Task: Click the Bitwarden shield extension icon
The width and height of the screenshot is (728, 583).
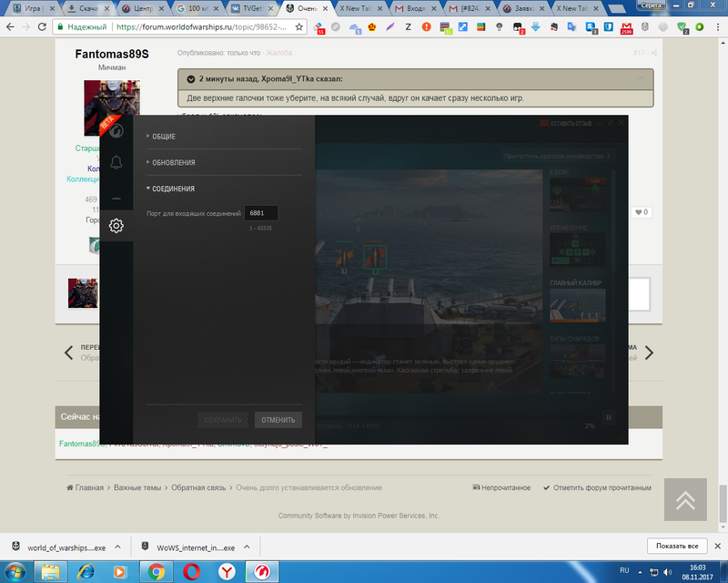Action: 609,27
